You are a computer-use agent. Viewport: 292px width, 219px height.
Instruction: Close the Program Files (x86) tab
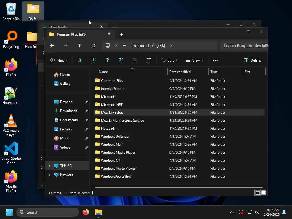tap(109, 34)
